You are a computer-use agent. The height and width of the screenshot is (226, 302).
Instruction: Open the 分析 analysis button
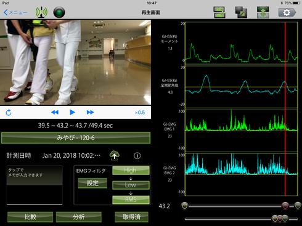(x=78, y=217)
